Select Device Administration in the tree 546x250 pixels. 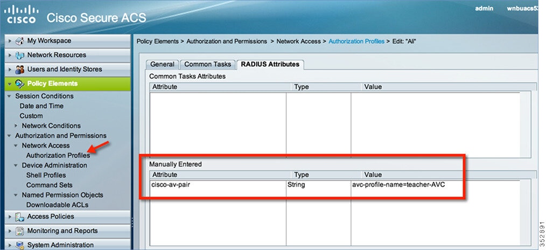pyautogui.click(x=54, y=165)
